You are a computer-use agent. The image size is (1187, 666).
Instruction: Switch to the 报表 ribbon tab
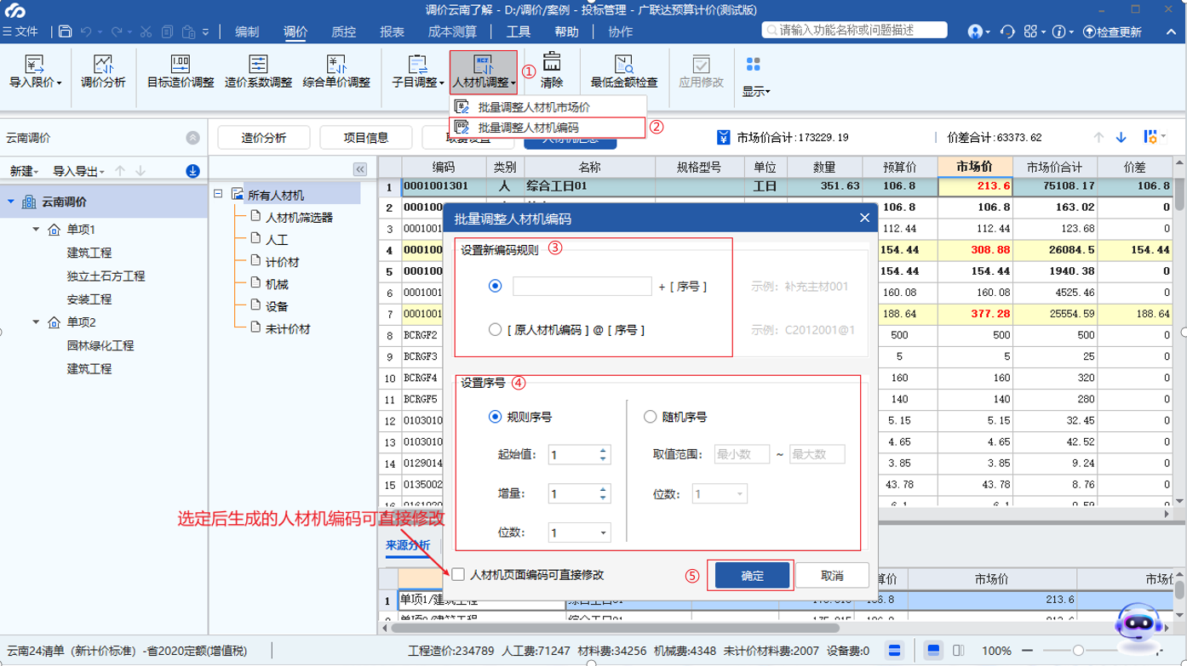[392, 31]
